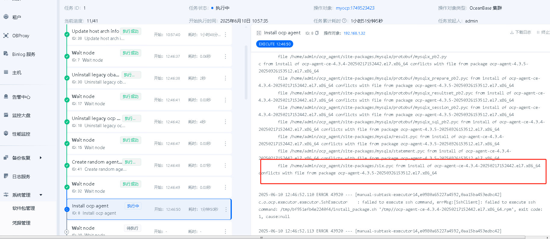This screenshot has height=239, width=550.
Task: Open more options for Create random agent ID 41
Action: coord(225,165)
